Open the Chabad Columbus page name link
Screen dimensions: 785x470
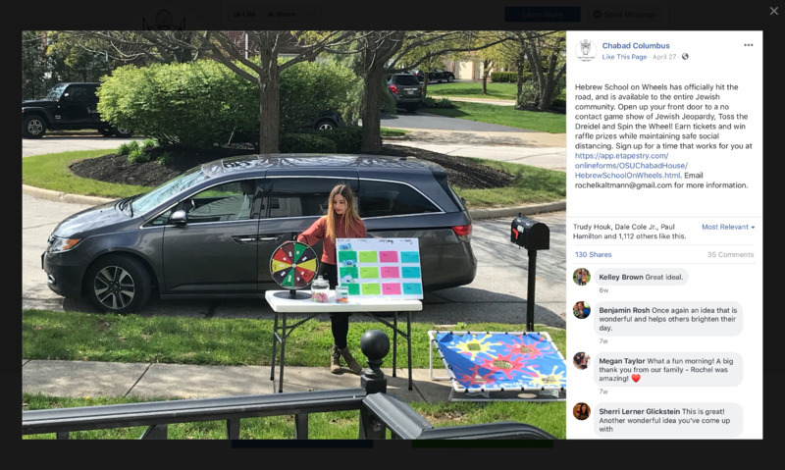point(636,45)
